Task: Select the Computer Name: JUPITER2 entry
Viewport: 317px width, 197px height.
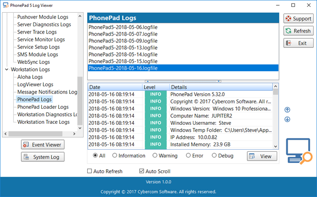Action: 180,116
